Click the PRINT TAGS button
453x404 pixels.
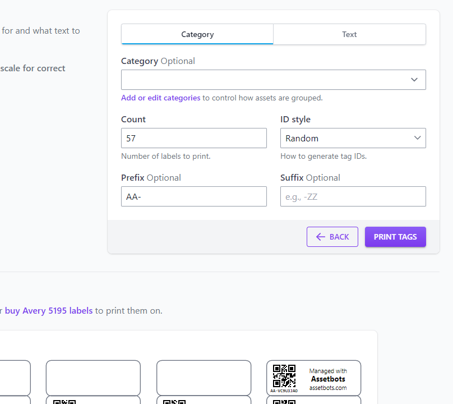395,237
